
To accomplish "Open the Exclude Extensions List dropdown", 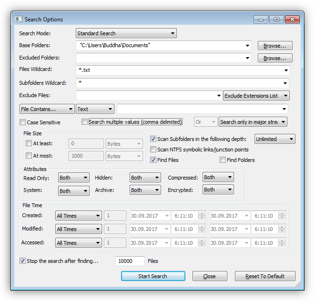I will pyautogui.click(x=256, y=96).
